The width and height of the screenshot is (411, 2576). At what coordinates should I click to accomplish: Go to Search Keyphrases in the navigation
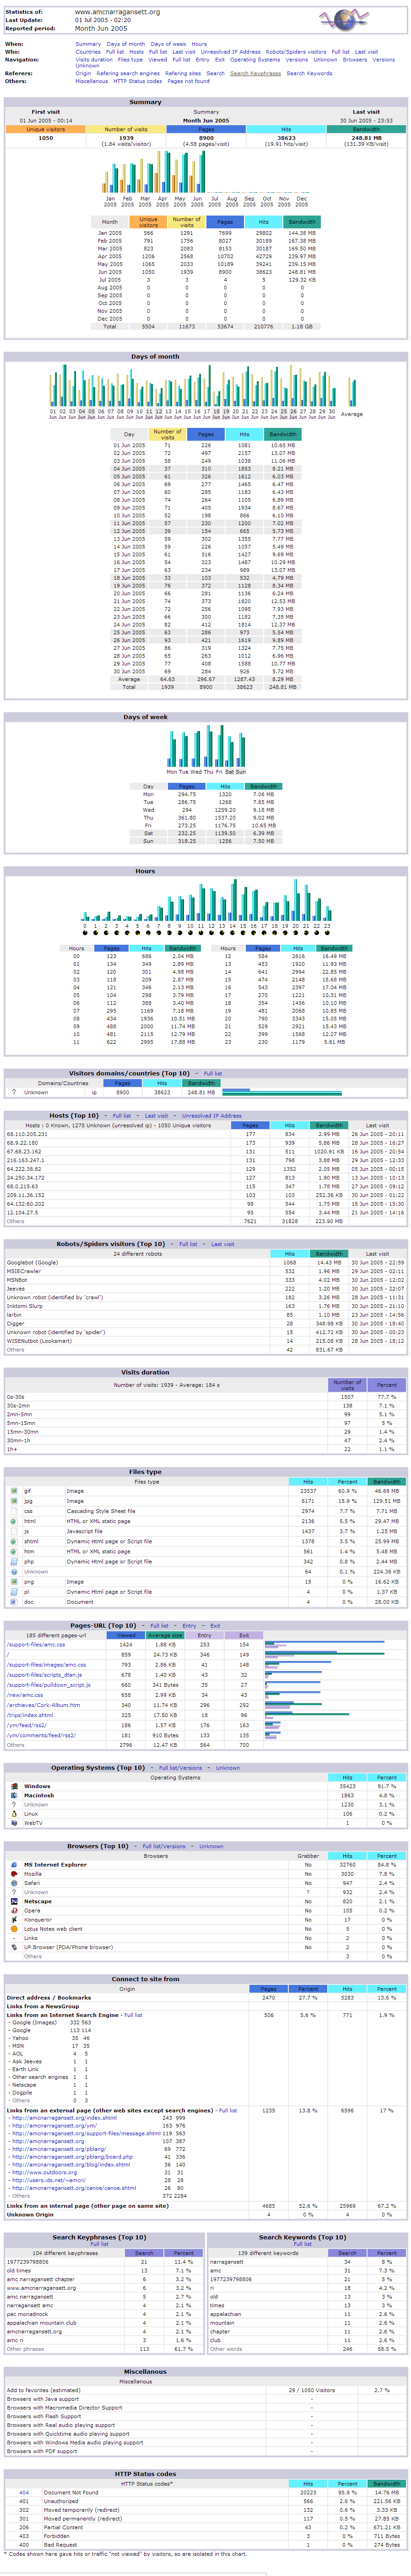(255, 73)
